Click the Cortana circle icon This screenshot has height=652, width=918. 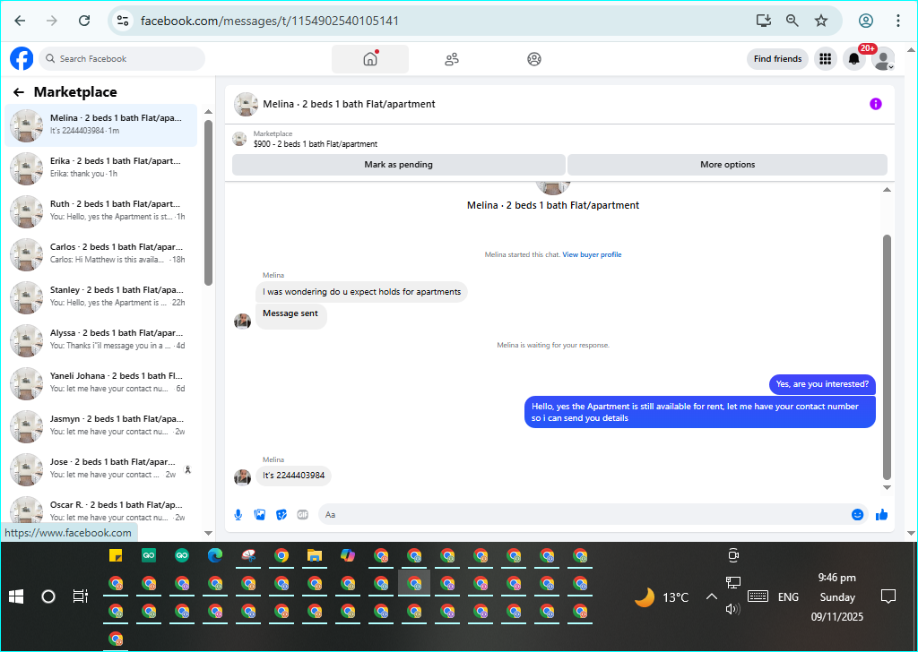click(x=48, y=596)
